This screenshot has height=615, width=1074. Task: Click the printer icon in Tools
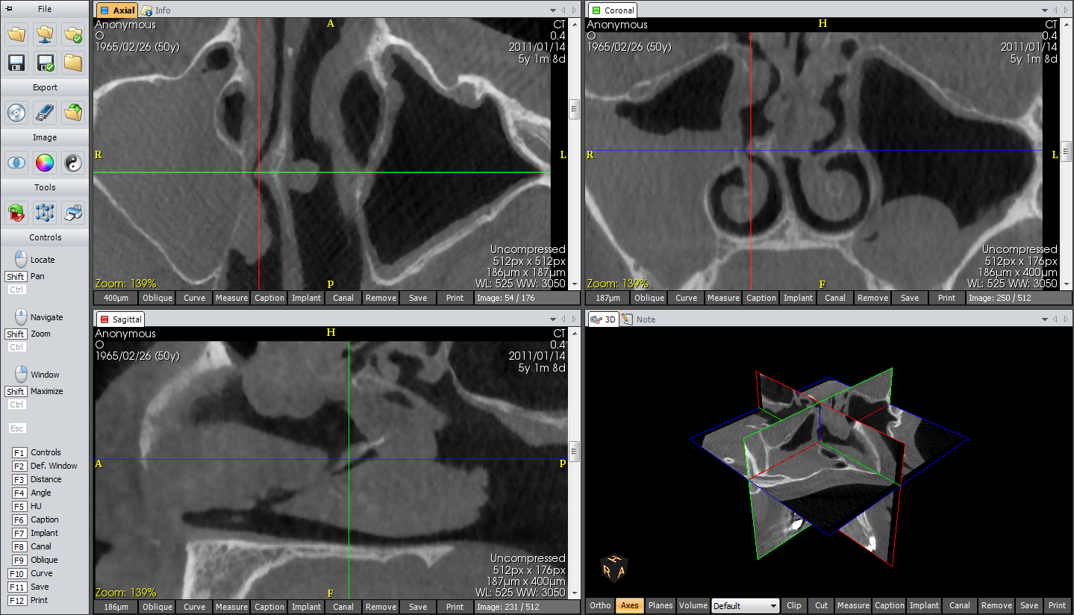[x=72, y=213]
